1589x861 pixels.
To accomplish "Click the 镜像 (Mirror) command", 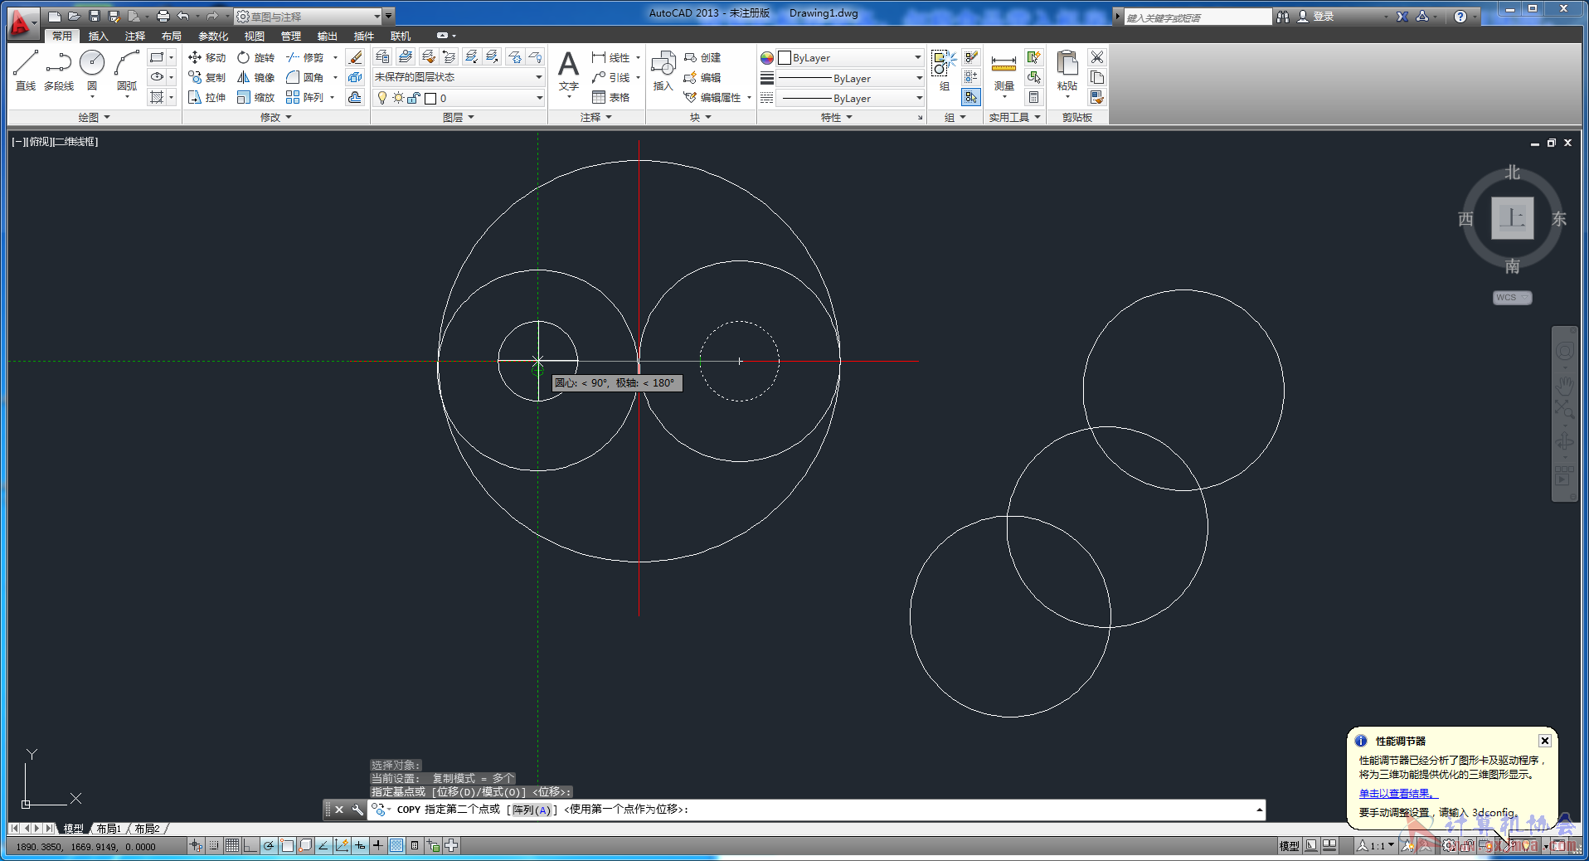I will click(x=255, y=77).
